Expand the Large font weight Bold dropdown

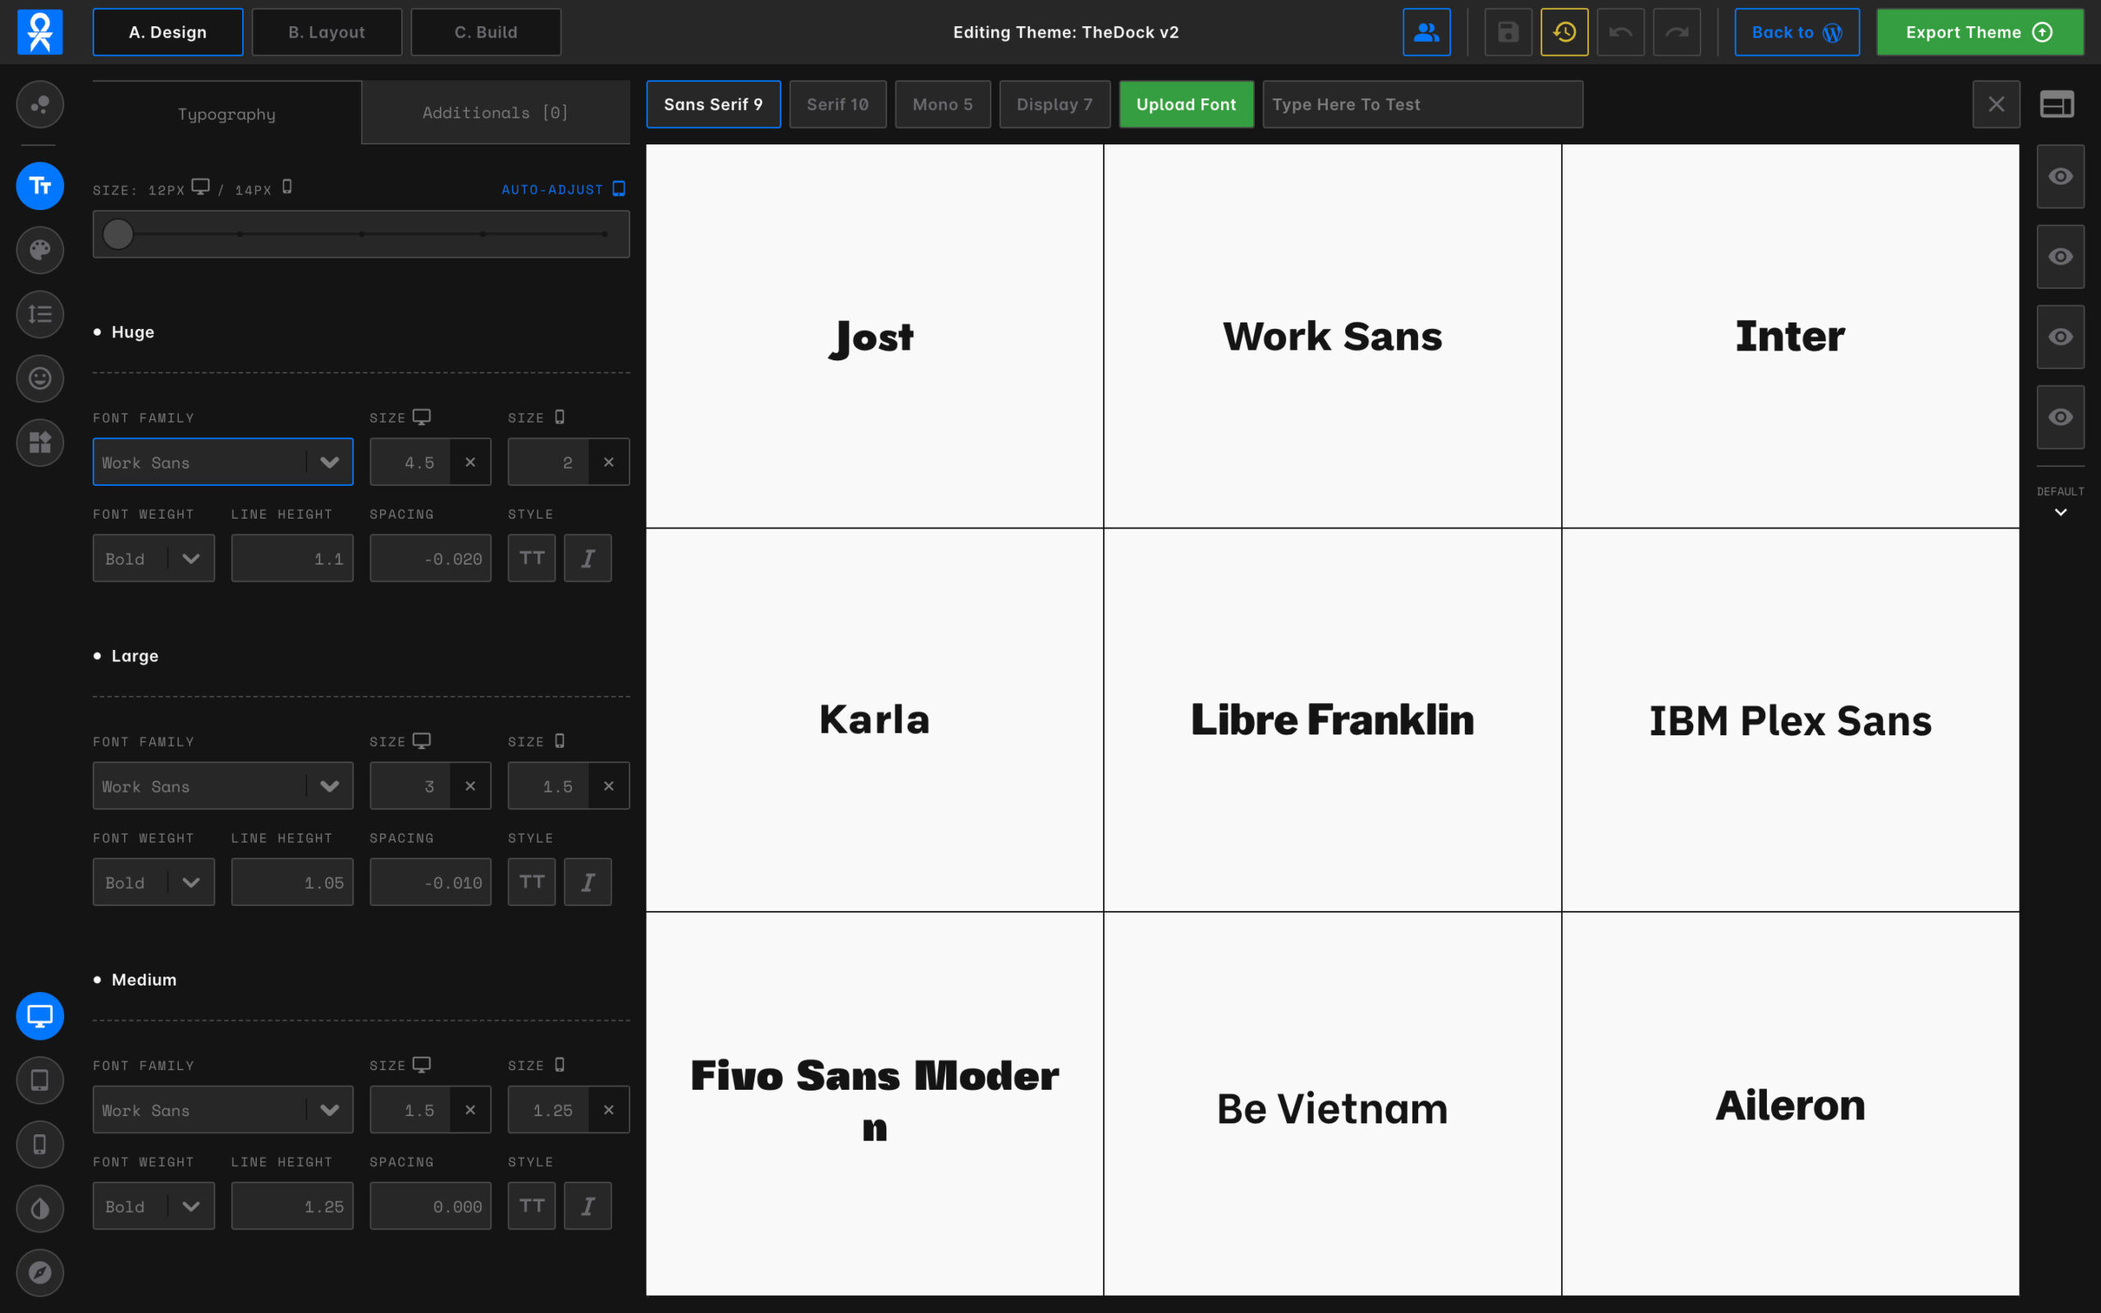[x=153, y=882]
